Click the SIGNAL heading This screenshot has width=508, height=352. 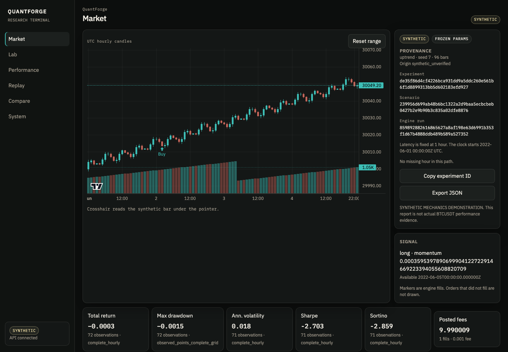coord(409,242)
